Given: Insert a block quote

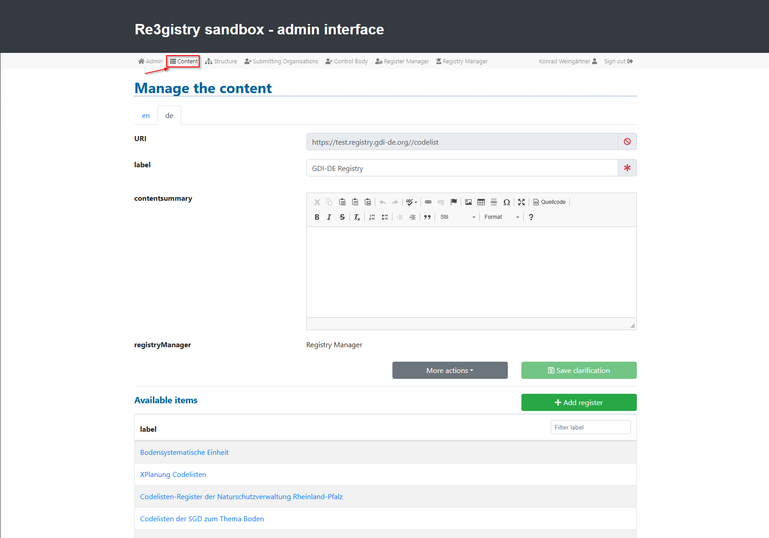Looking at the screenshot, I should tap(427, 217).
